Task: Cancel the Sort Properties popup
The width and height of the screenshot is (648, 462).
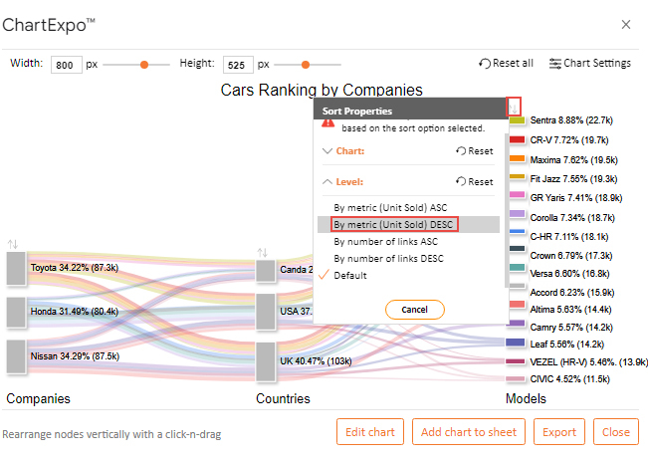Action: [414, 310]
